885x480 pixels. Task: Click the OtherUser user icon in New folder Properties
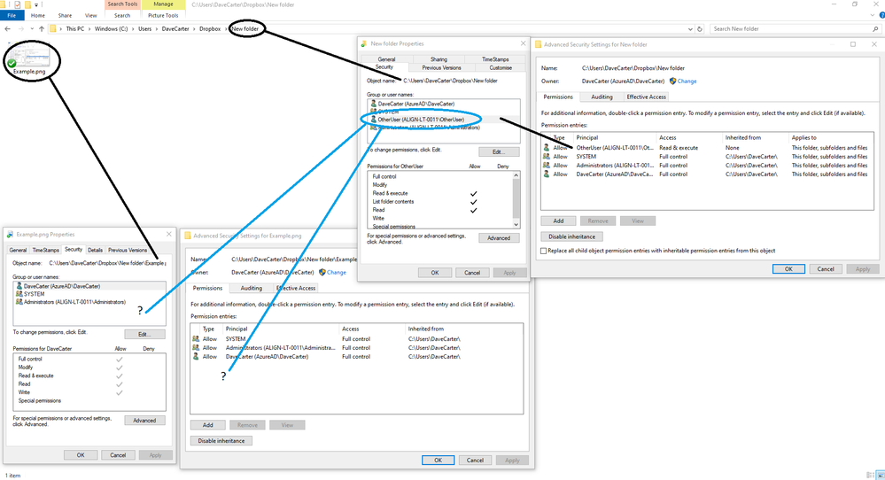pyautogui.click(x=373, y=120)
